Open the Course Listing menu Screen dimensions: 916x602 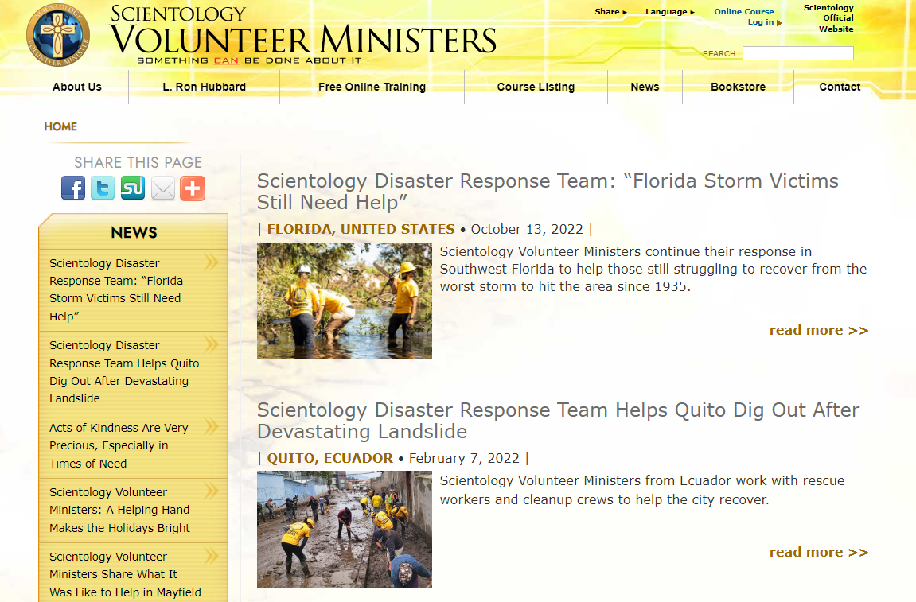[x=536, y=87]
